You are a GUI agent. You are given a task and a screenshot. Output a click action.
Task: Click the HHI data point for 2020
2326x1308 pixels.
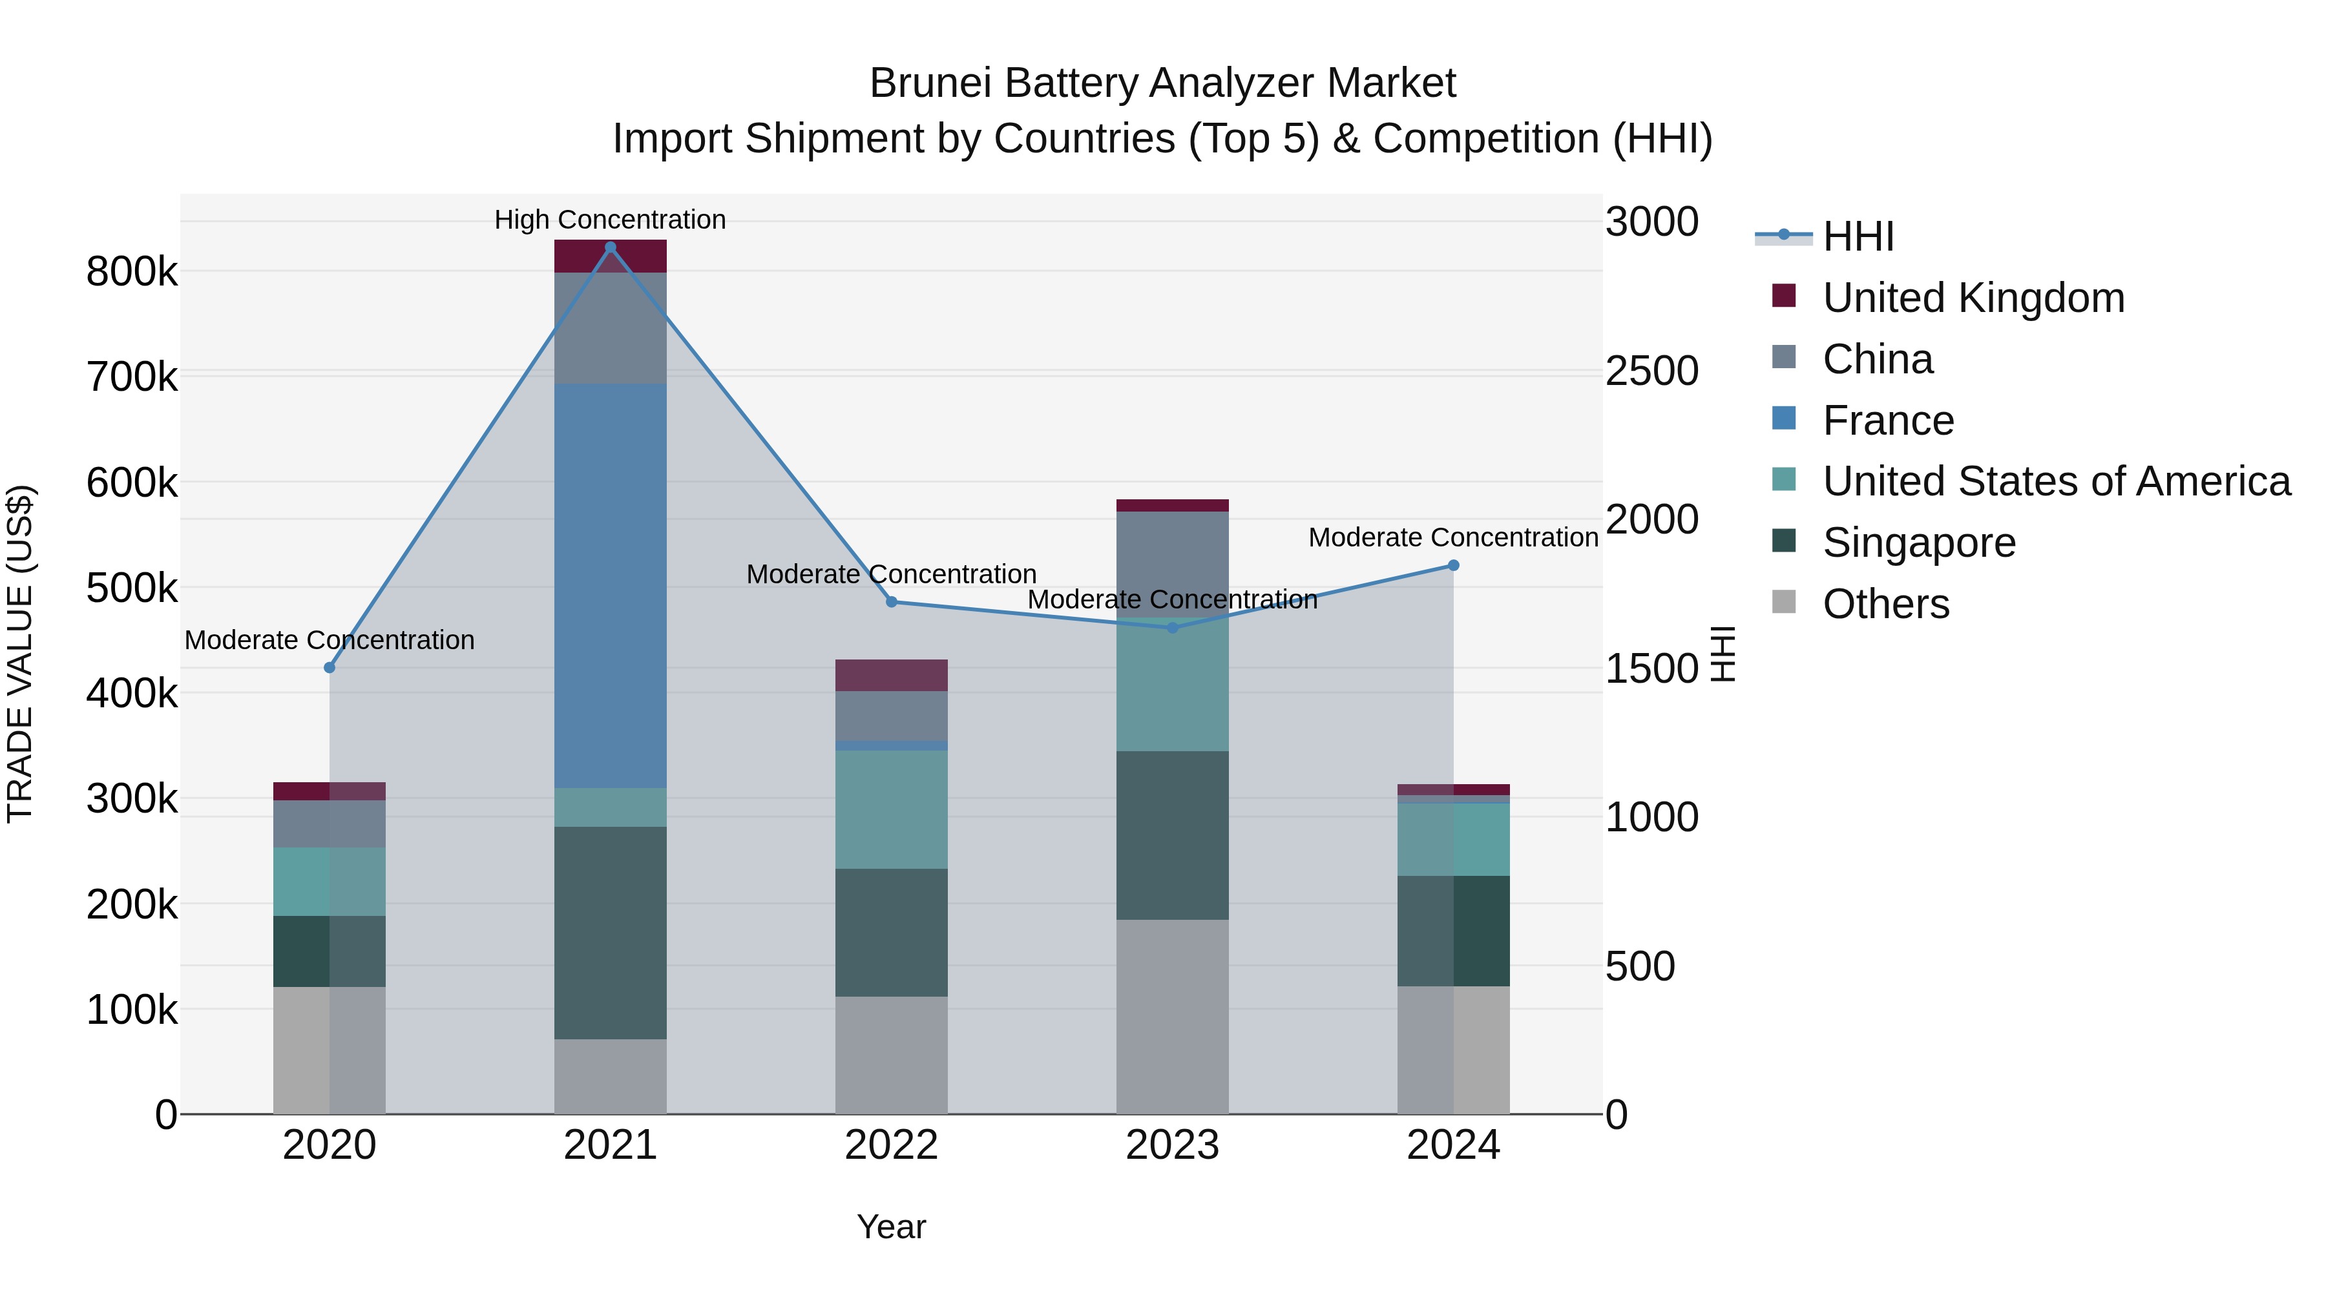point(330,668)
